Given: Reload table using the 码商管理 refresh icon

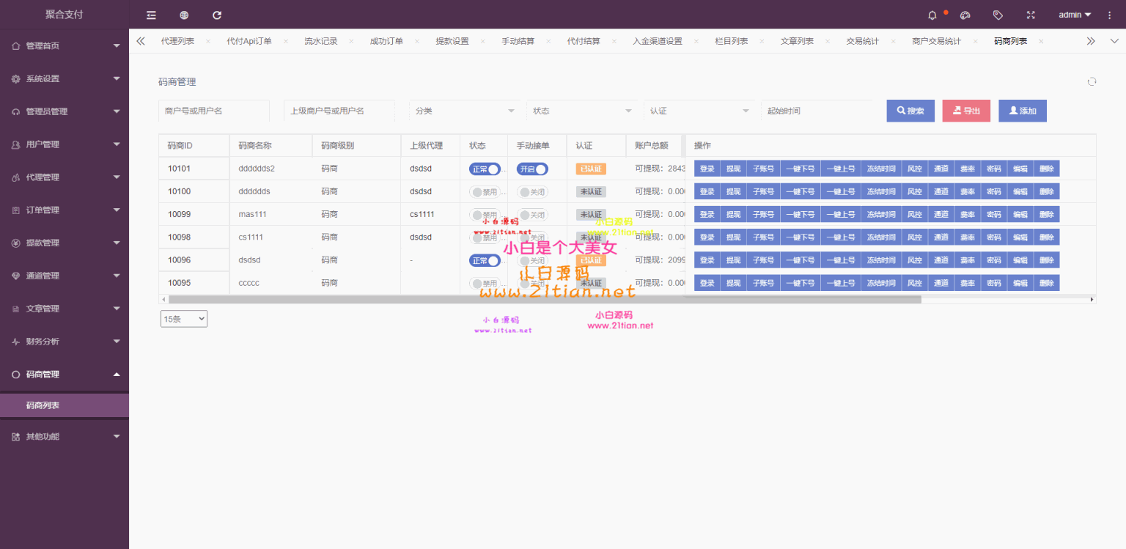Looking at the screenshot, I should 1092,81.
